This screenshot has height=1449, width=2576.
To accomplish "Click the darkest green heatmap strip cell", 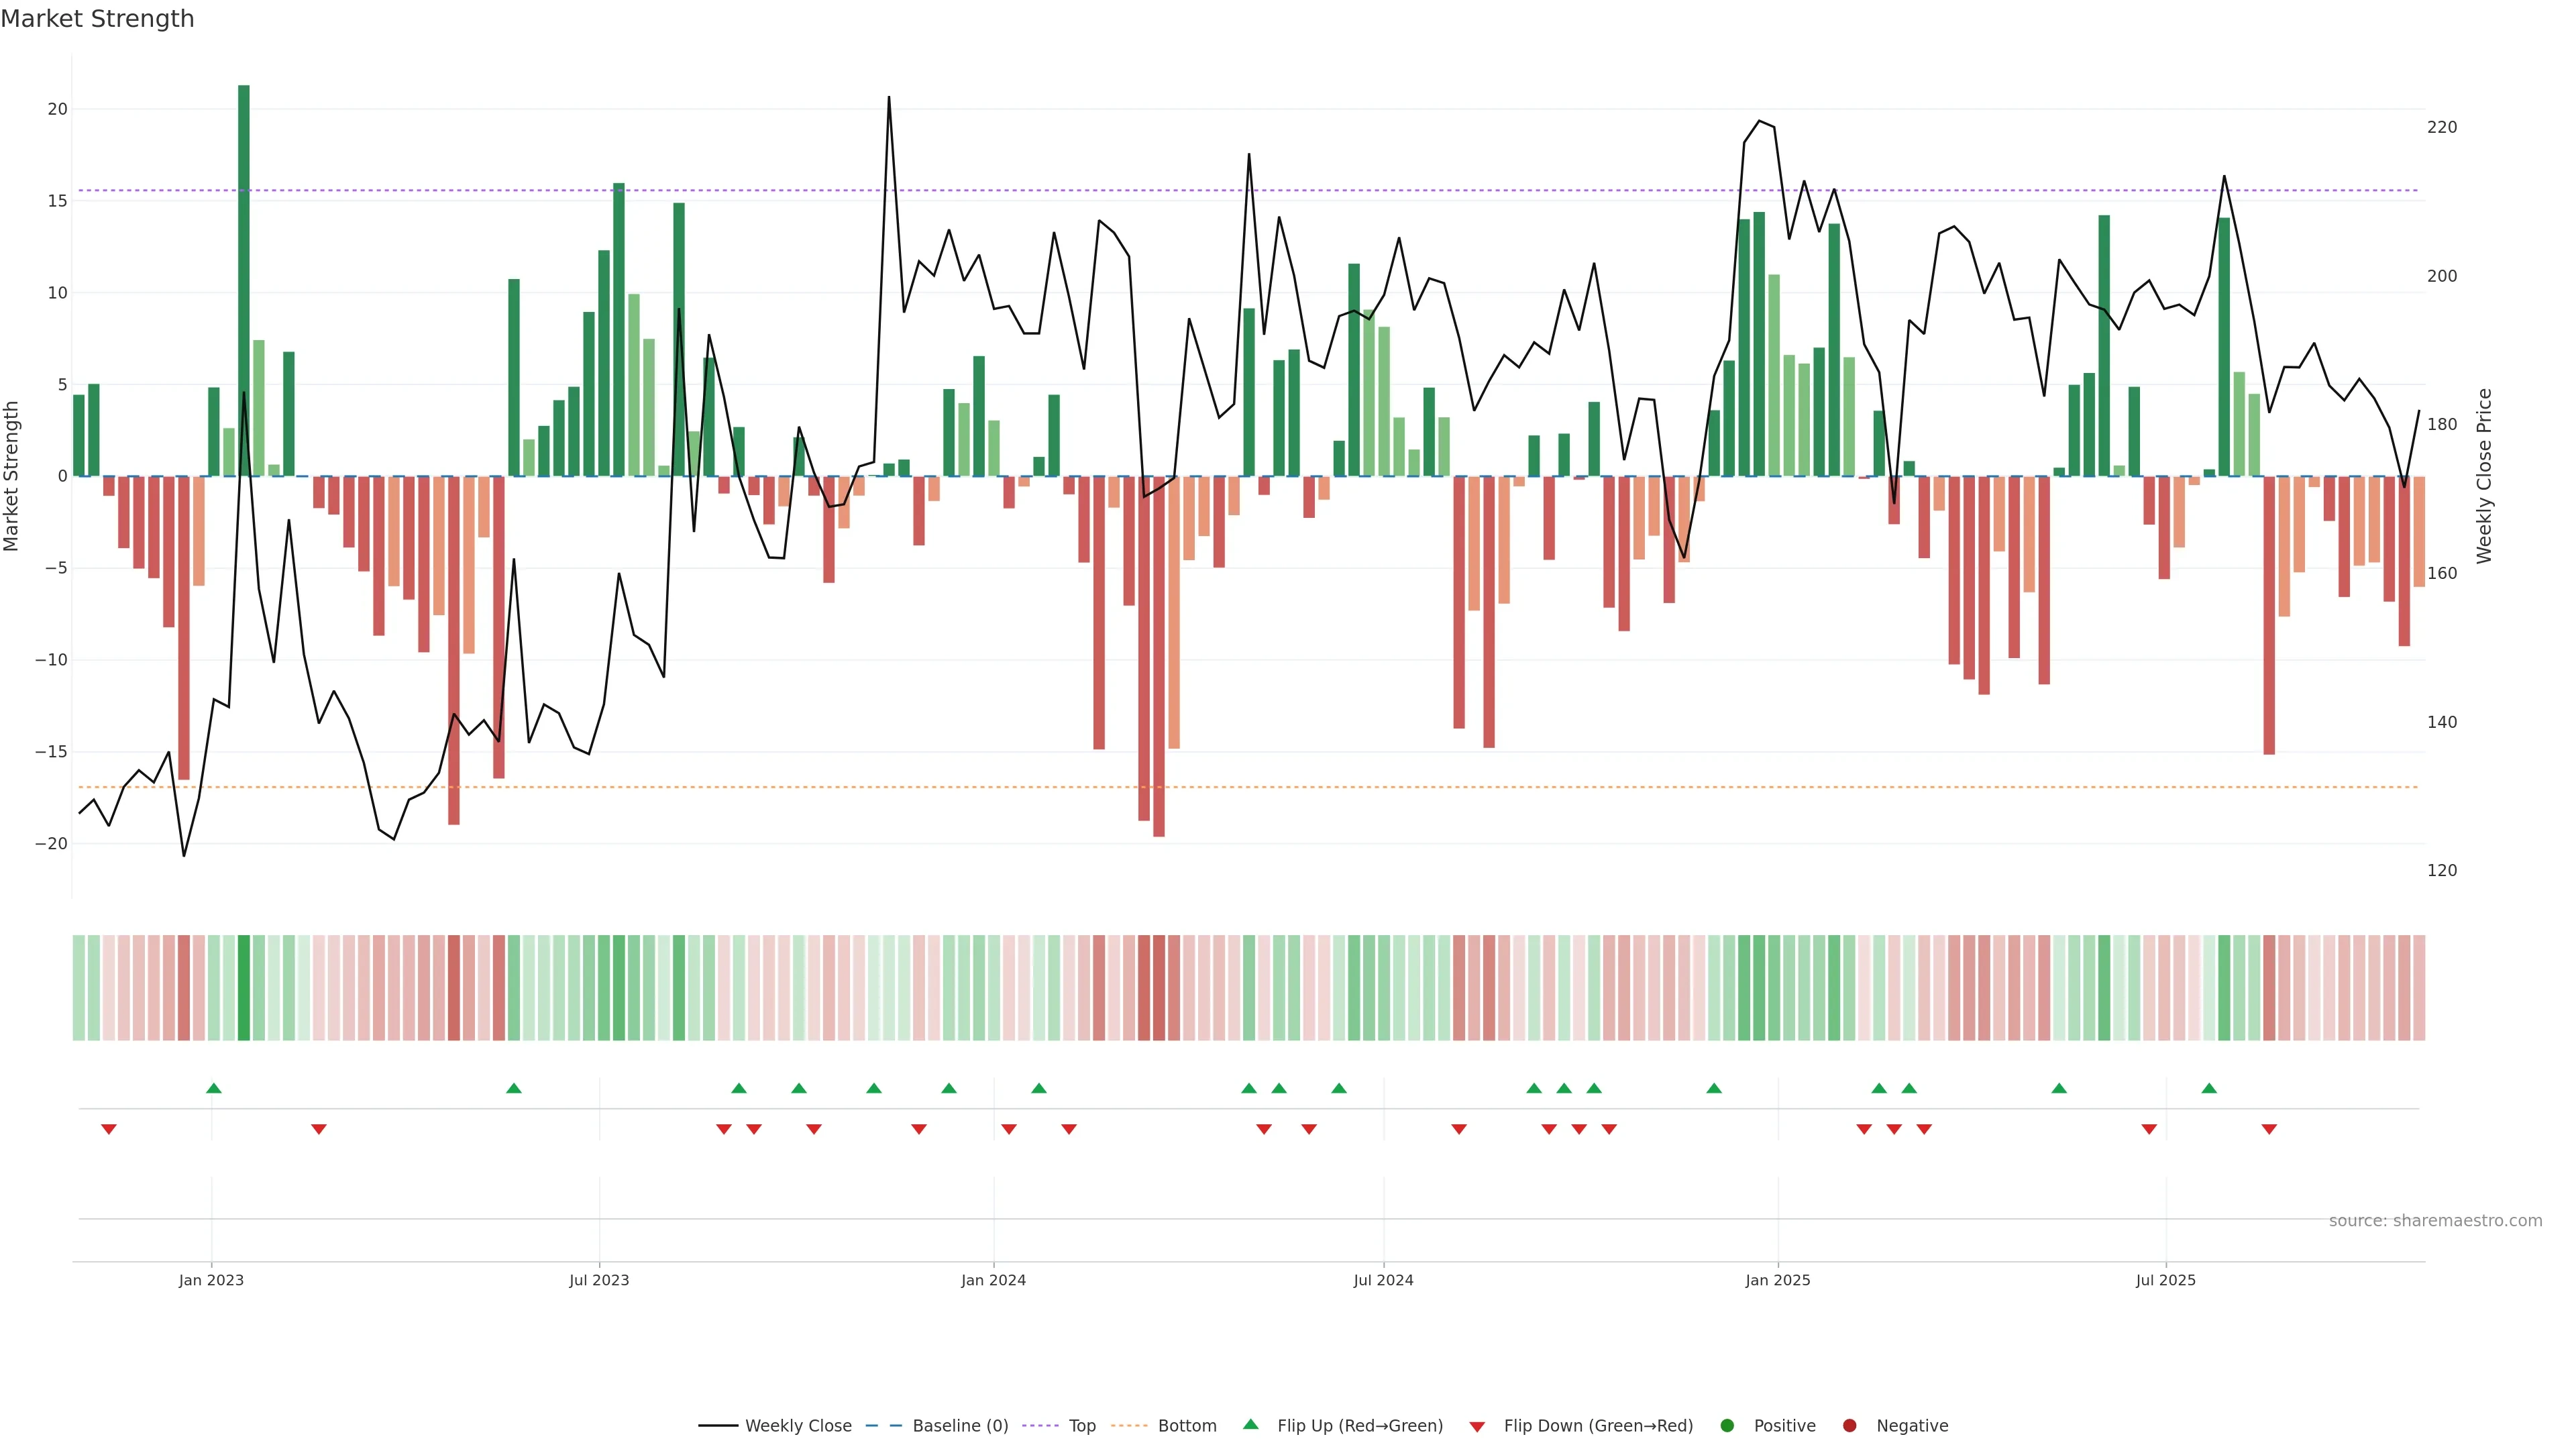I will (244, 988).
